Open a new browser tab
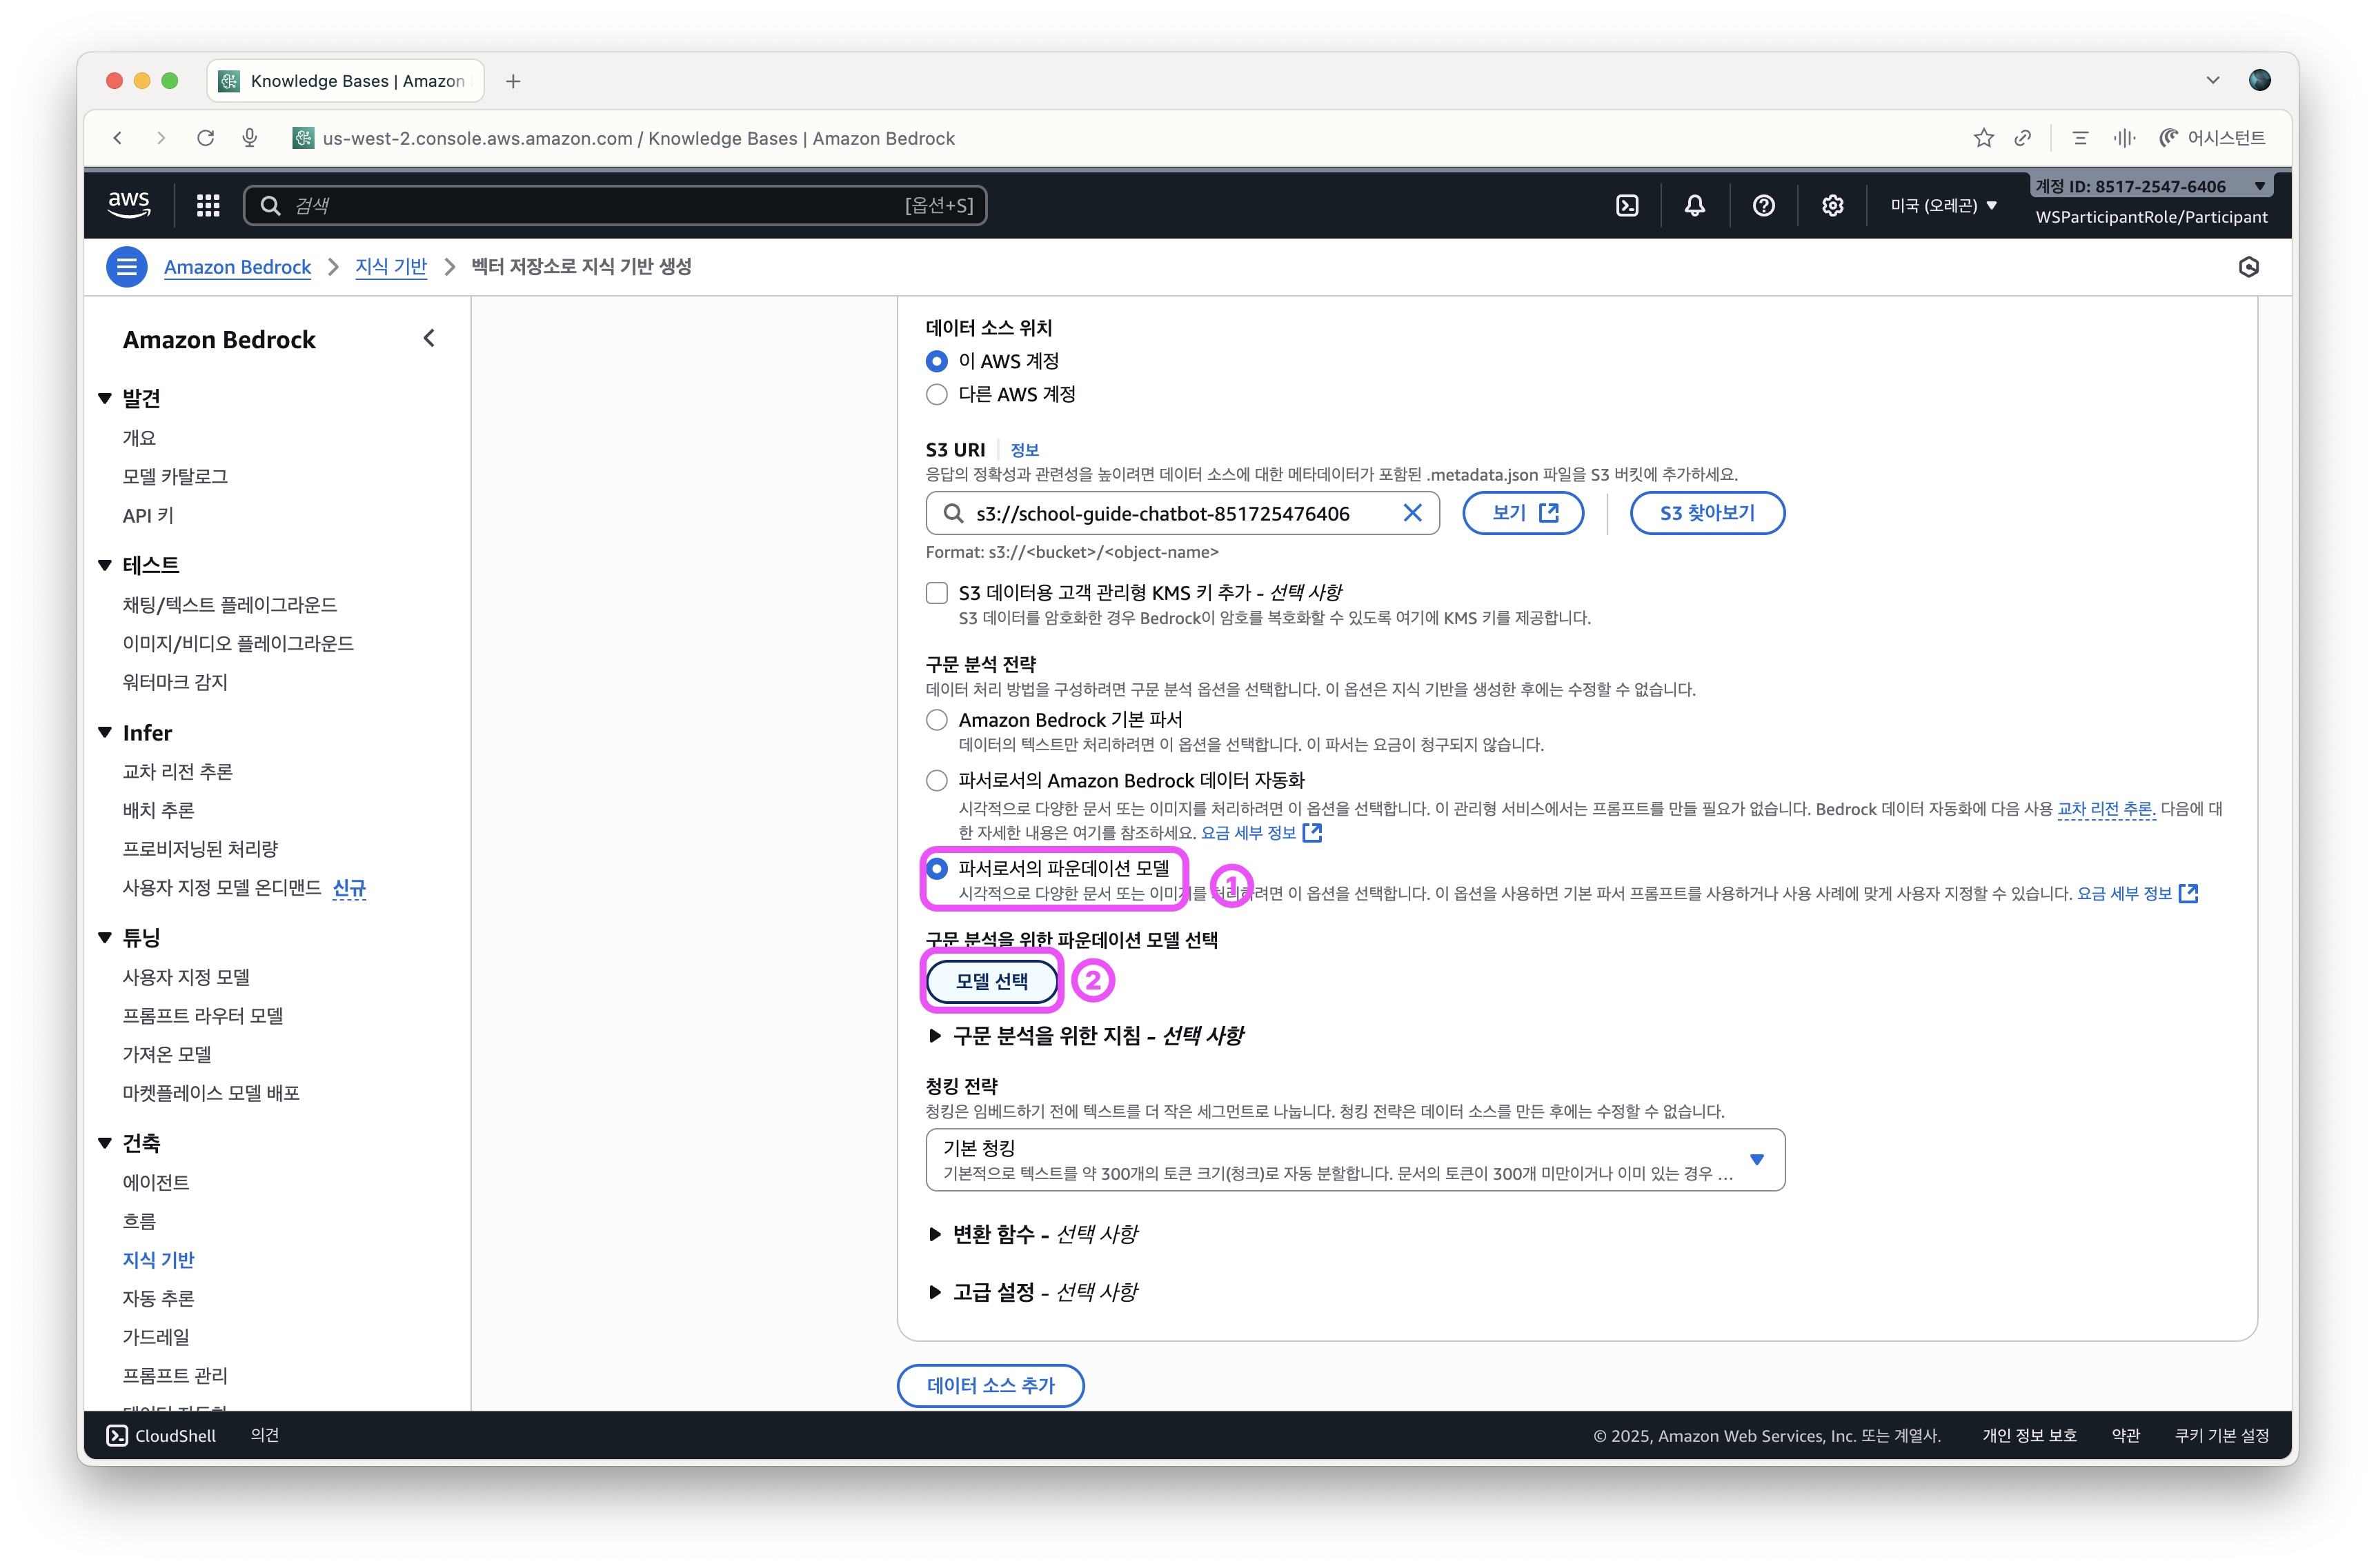2376x1568 pixels. click(513, 81)
